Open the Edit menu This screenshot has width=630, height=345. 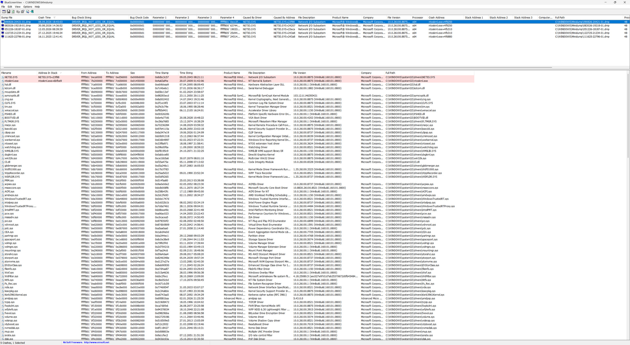[x=10, y=7]
